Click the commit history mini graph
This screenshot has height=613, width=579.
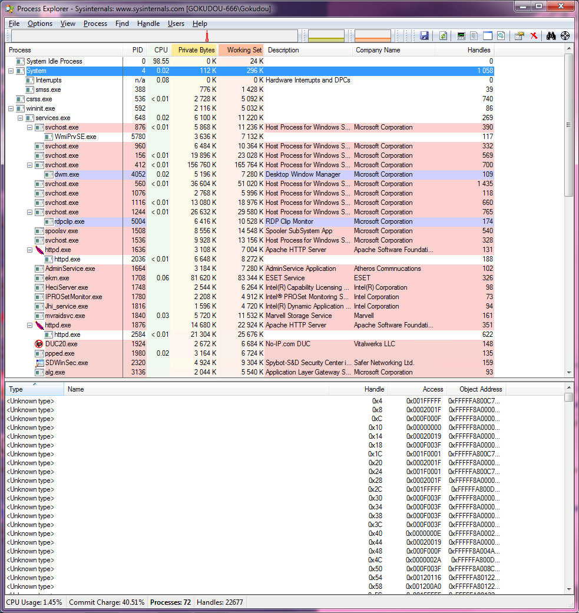coord(326,36)
